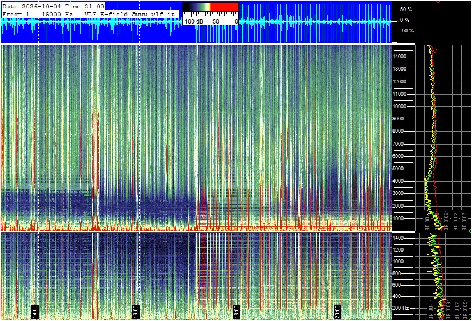Click the 20:00 time marker
The height and width of the screenshot is (321, 472).
pos(337,311)
